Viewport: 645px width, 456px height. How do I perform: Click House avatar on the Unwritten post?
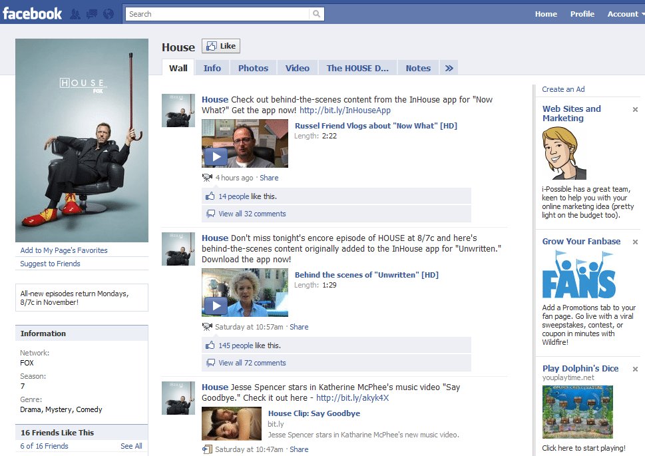[x=178, y=249]
